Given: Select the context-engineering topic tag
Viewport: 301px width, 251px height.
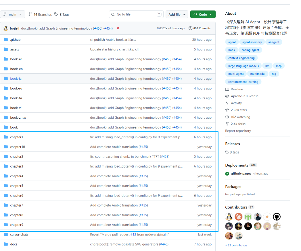Looking at the screenshot, I should [241, 58].
